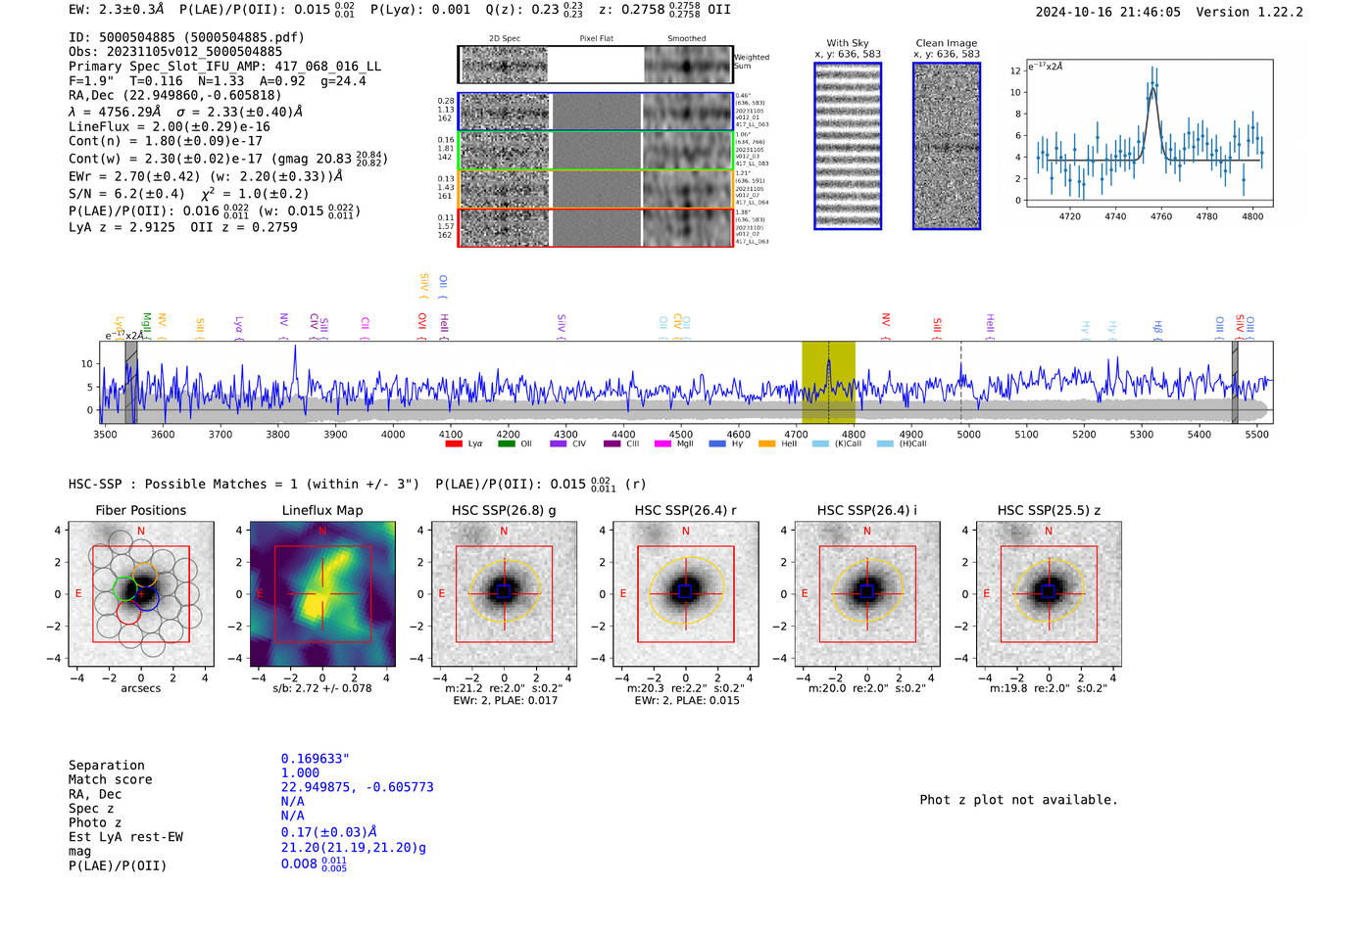Select the Primary Spec_Slot_IFU_AMP line
The width and height of the screenshot is (1372, 933).
coord(224,67)
